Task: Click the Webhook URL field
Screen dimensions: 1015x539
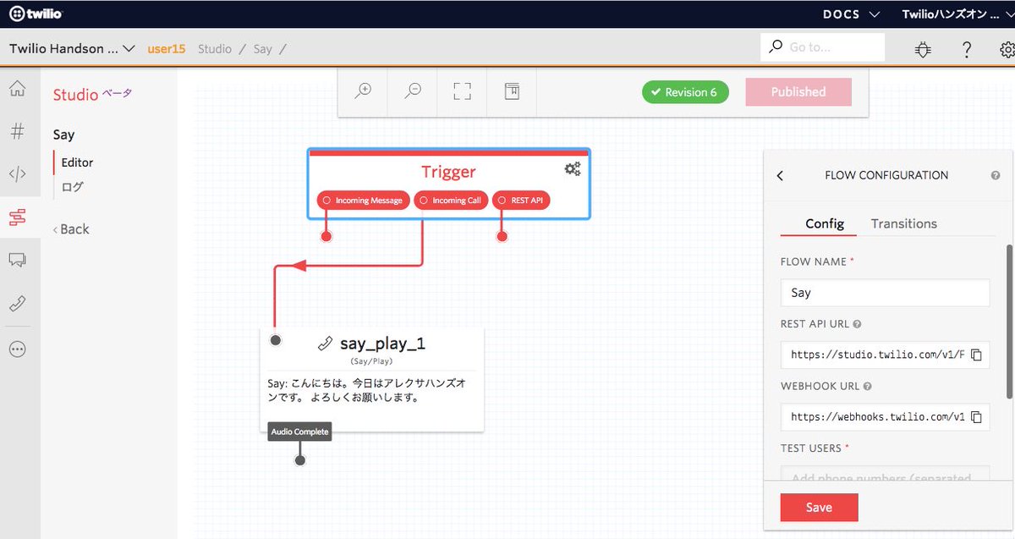Action: click(885, 416)
